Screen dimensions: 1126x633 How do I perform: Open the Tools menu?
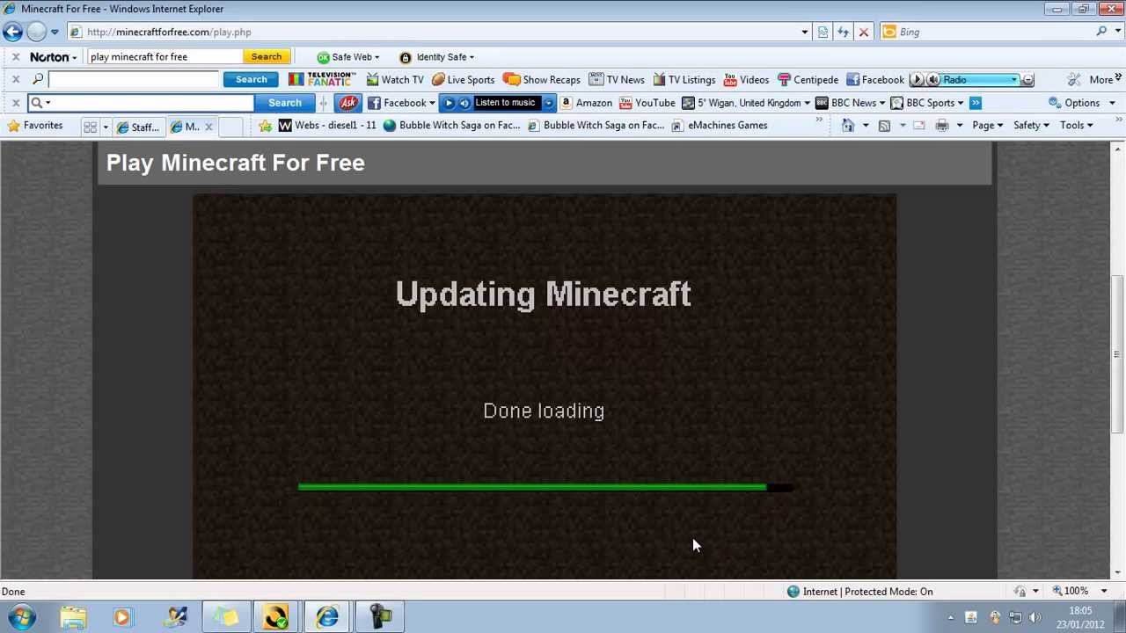click(1076, 126)
